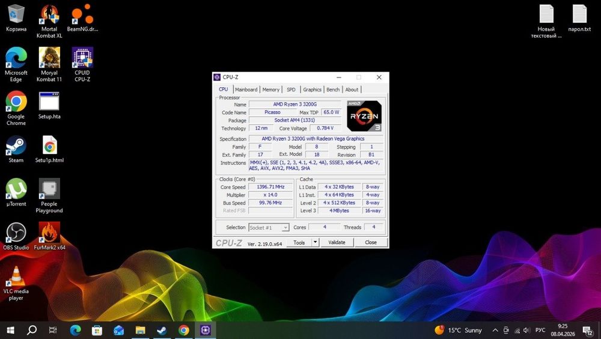
Task: Open the Recycle Bin (Корзина) desktop icon
Action: point(16,19)
